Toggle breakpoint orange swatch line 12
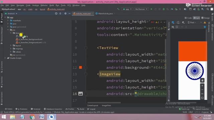Viewport: 214px width, 120px height. 81,67
